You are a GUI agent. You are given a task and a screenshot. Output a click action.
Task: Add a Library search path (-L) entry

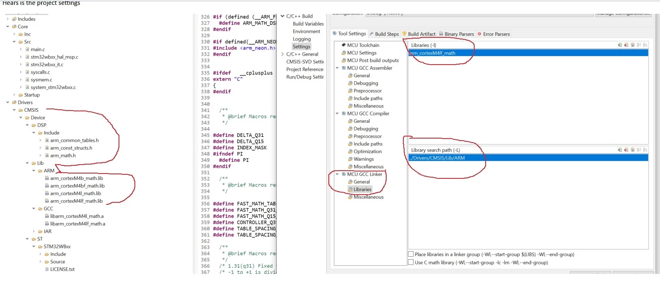click(x=620, y=150)
